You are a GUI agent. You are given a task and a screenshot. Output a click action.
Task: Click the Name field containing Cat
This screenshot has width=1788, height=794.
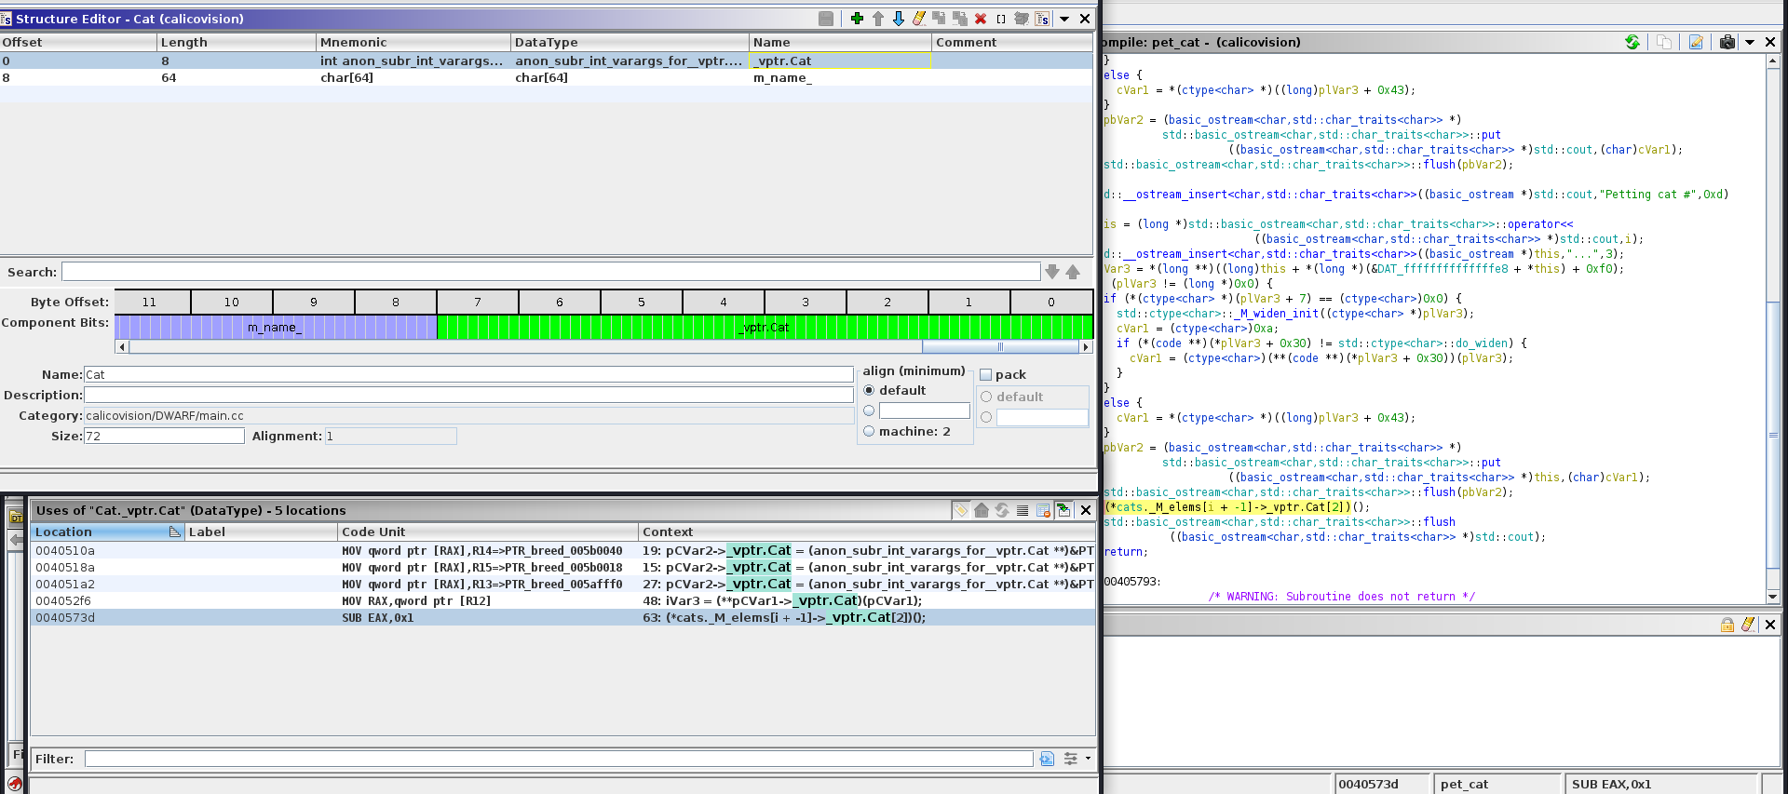tap(468, 374)
